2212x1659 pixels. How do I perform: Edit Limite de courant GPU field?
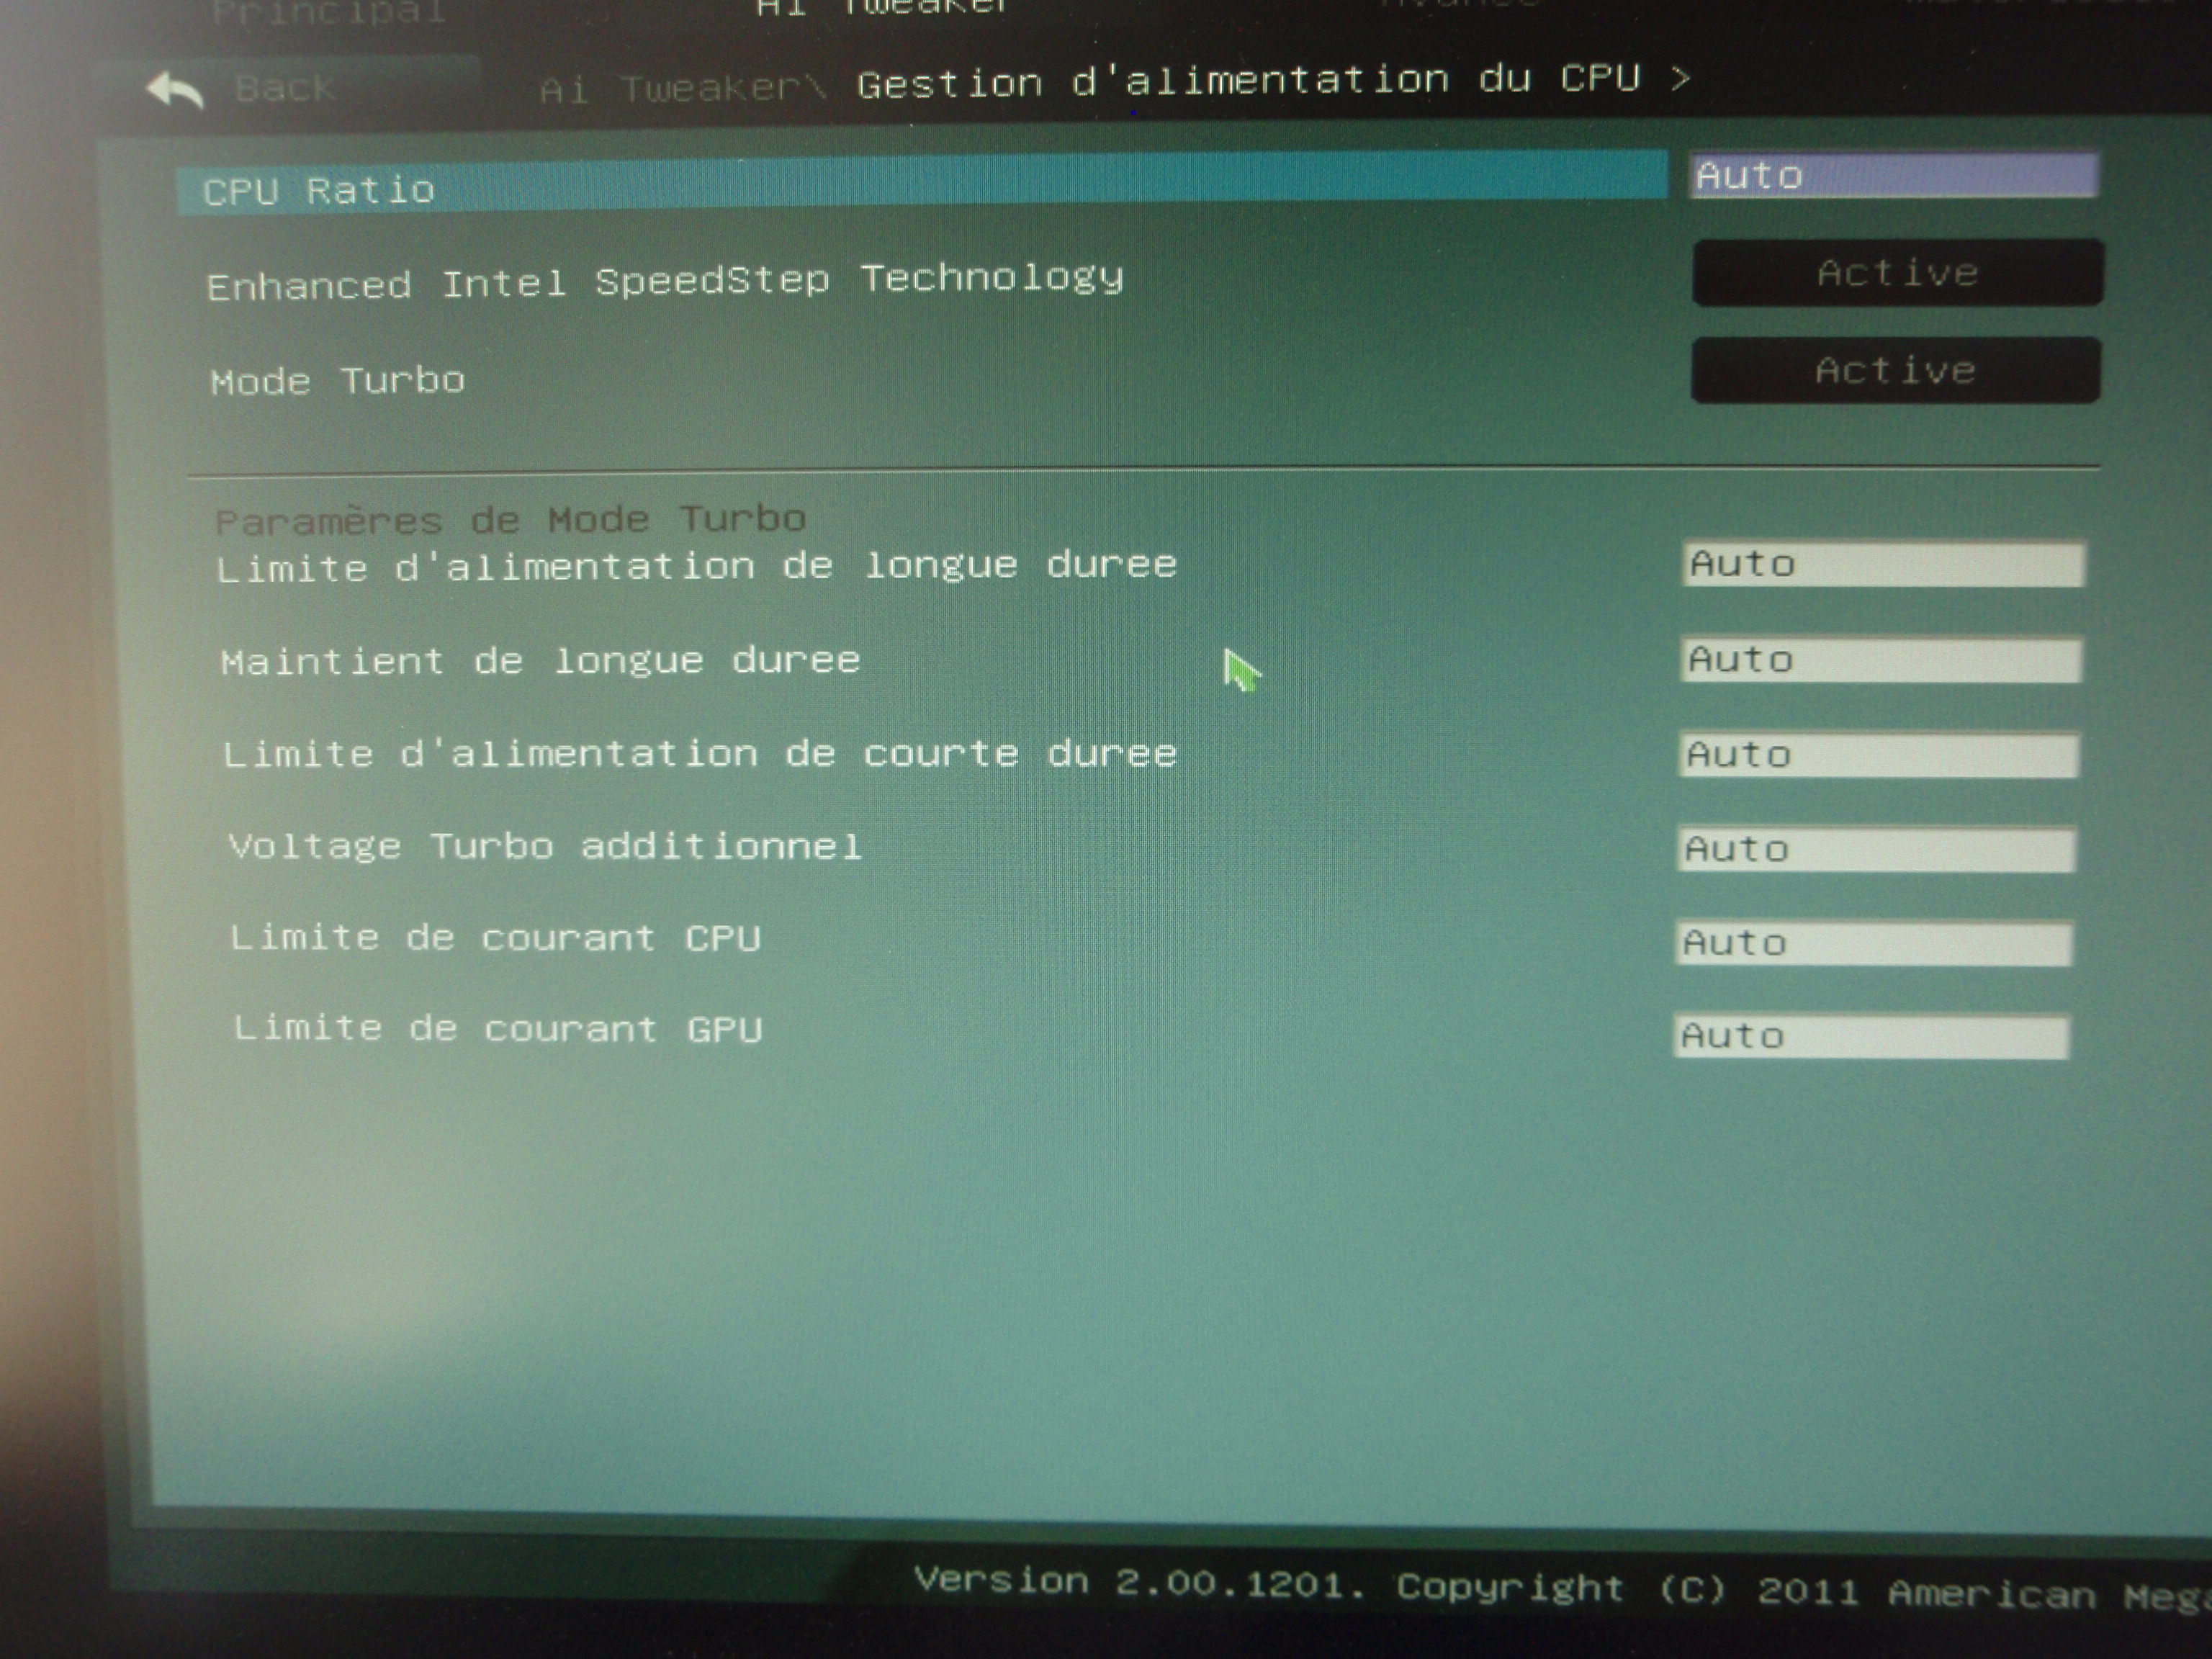[1871, 1036]
